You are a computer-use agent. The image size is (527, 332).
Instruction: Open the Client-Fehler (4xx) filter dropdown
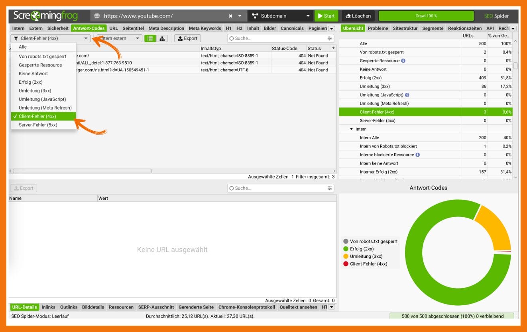point(50,38)
